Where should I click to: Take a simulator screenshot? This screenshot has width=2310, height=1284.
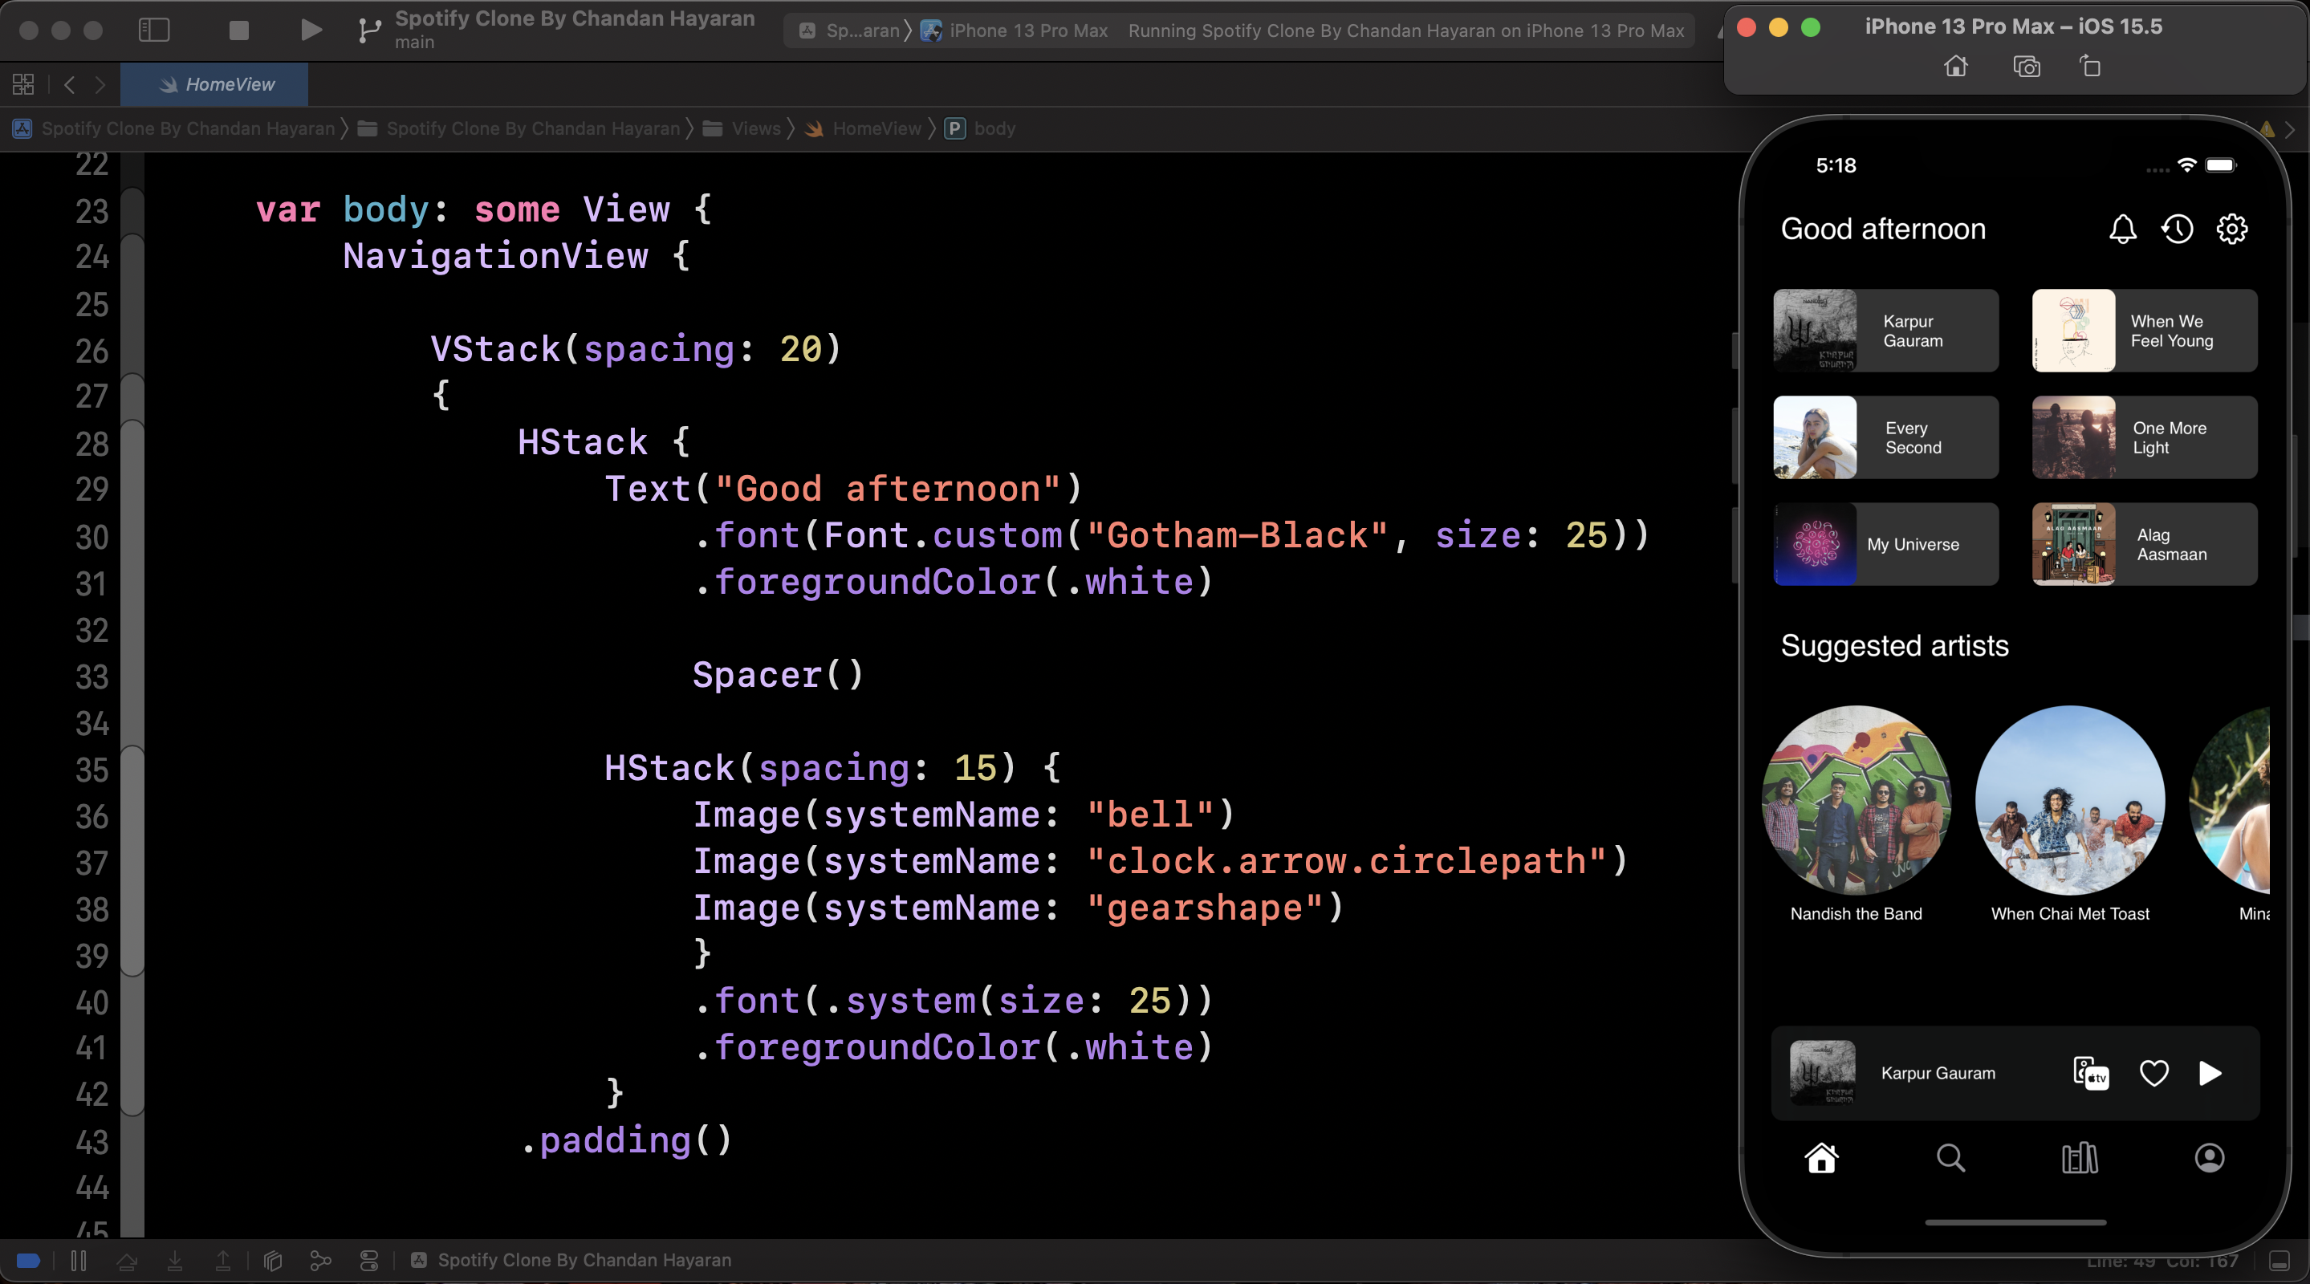(x=2026, y=67)
